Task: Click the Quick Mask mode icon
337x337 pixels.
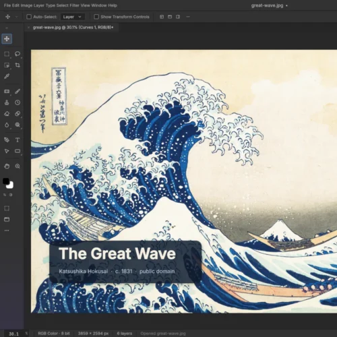Action: point(7,208)
